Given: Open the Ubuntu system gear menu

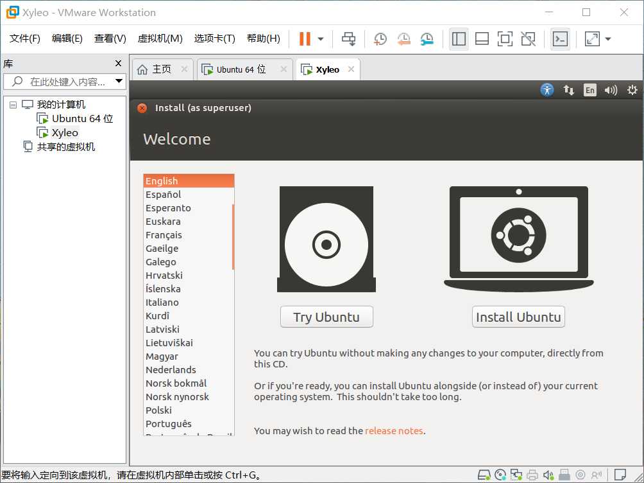Looking at the screenshot, I should coord(632,90).
